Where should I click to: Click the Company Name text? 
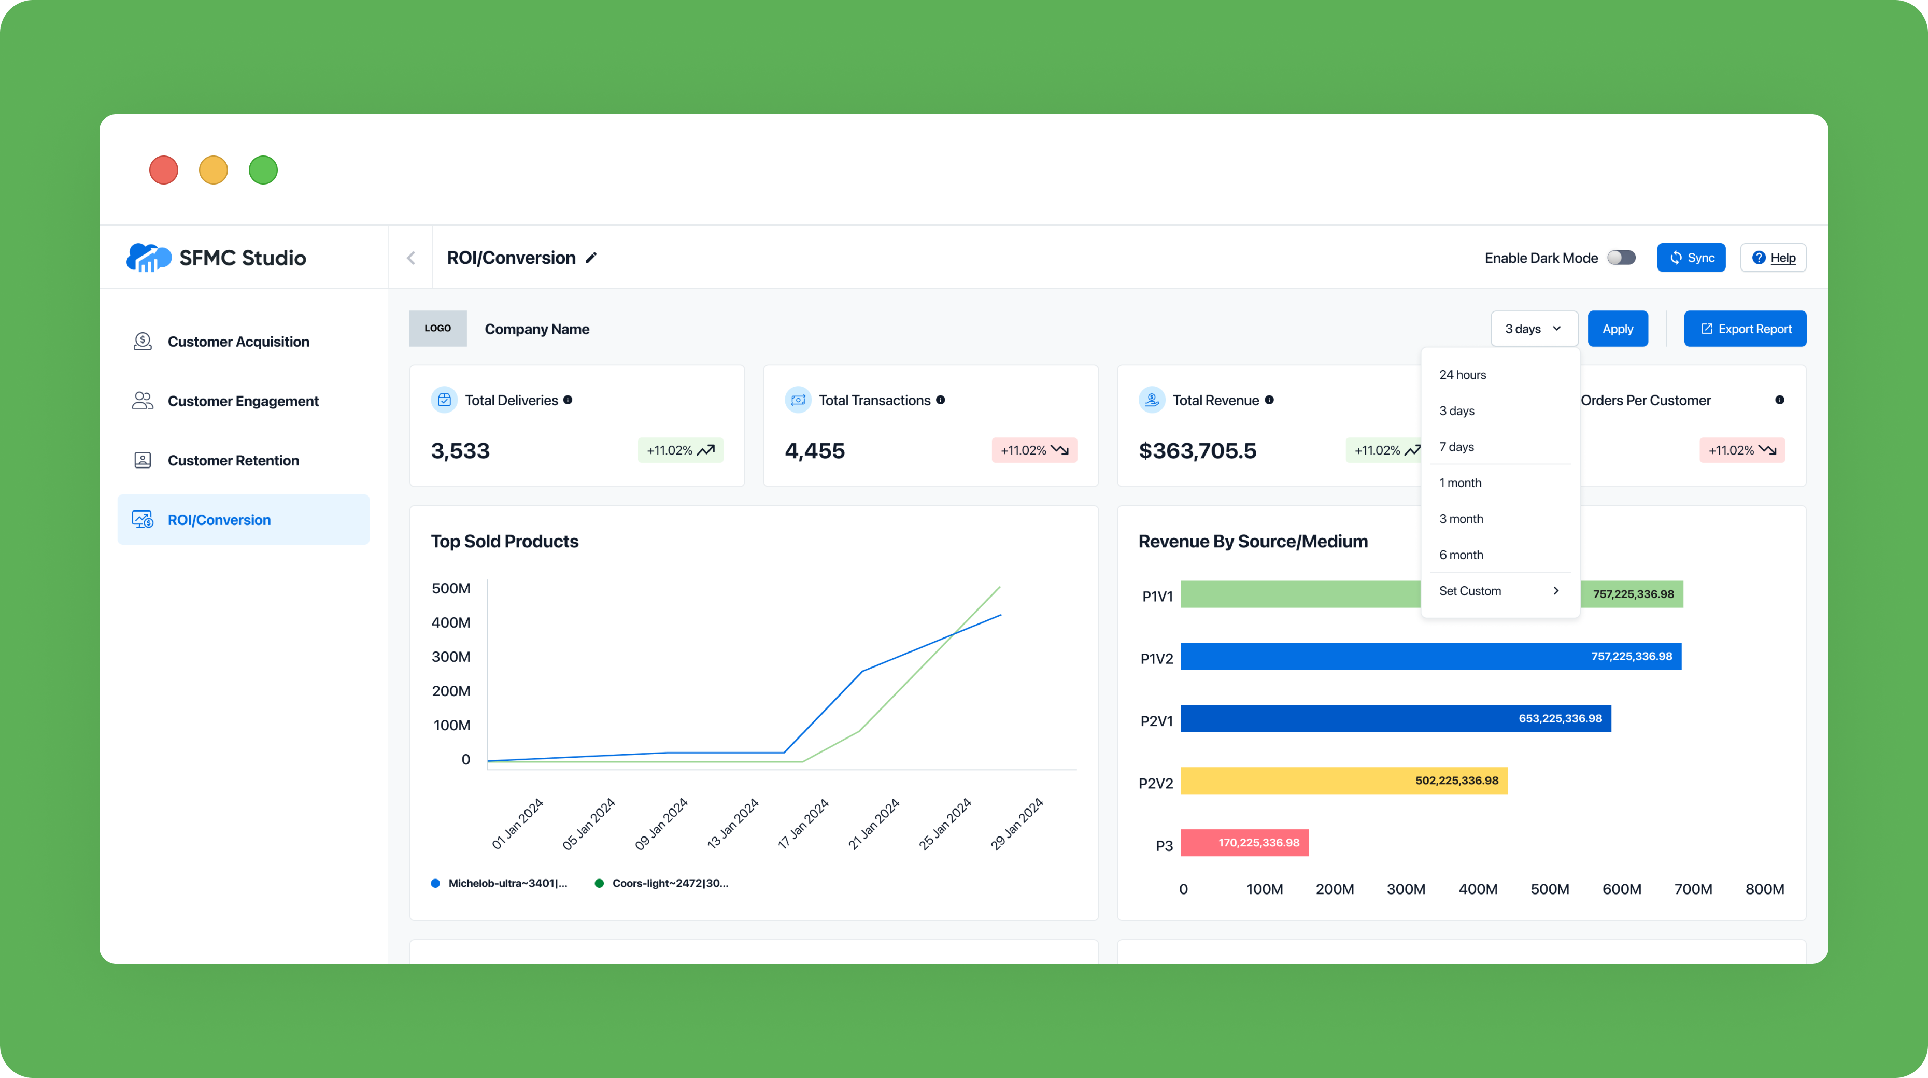[536, 329]
